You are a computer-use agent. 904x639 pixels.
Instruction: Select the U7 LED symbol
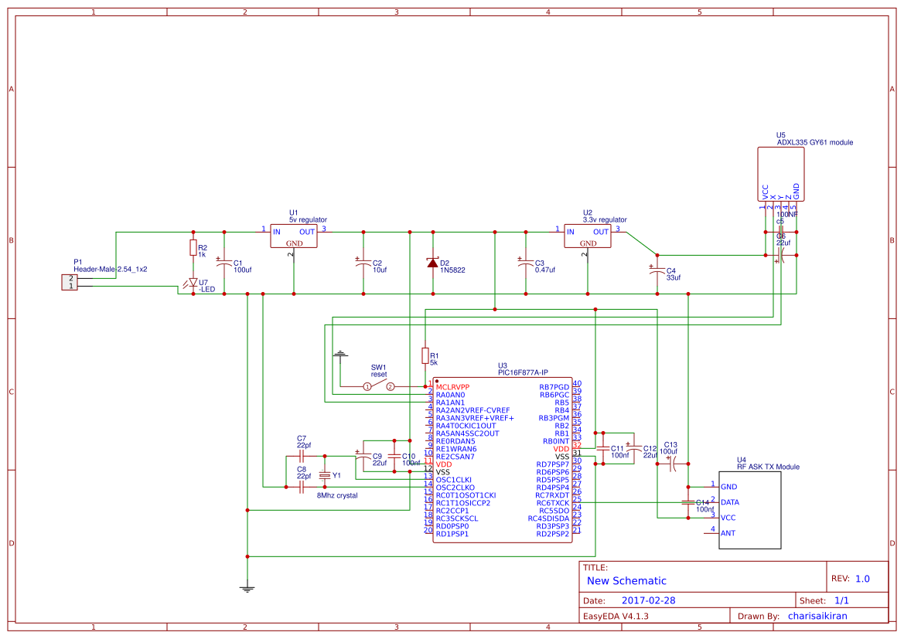(191, 284)
